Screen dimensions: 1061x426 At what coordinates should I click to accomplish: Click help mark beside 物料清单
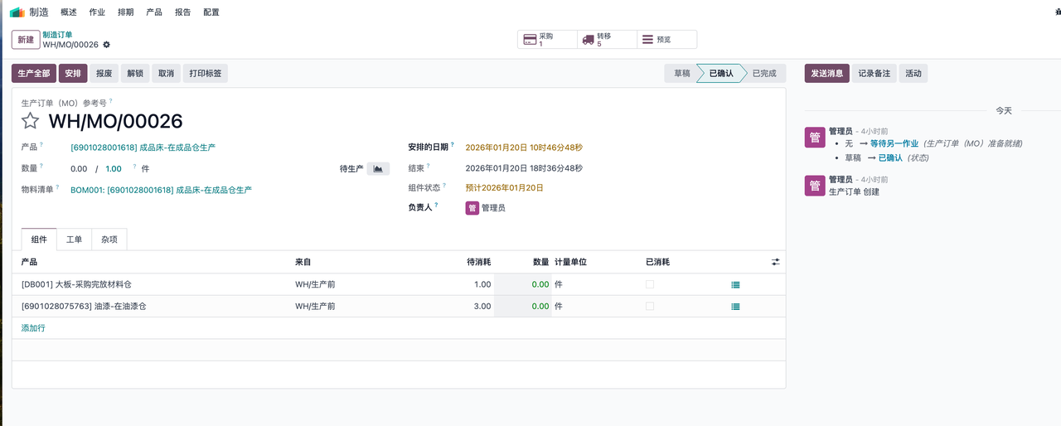click(58, 187)
